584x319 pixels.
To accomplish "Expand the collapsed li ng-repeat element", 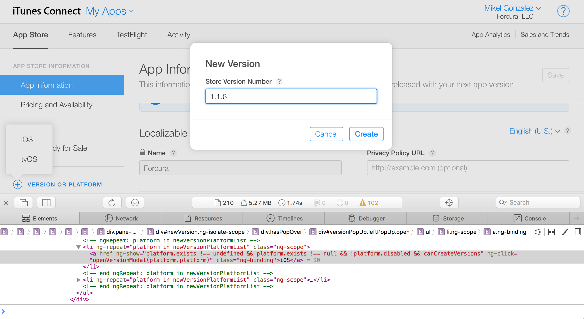I will (x=78, y=280).
